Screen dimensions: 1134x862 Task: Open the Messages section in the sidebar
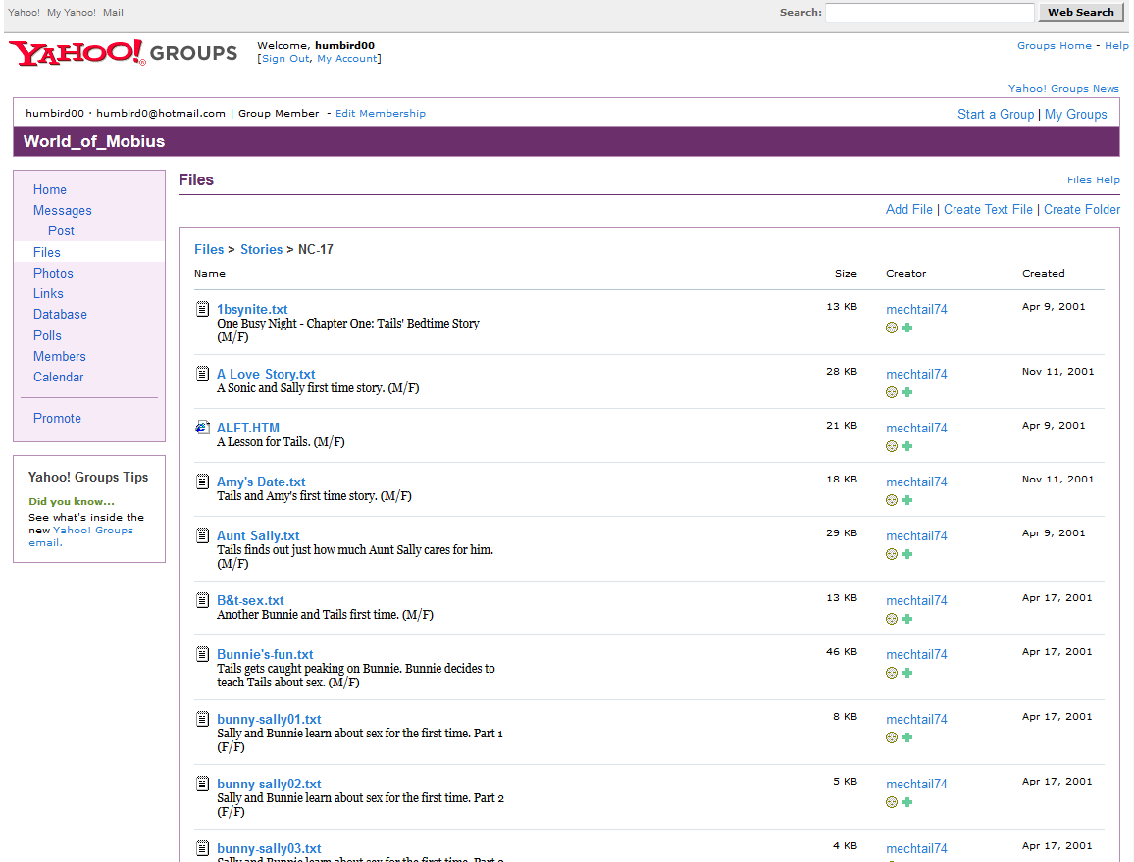coord(62,210)
